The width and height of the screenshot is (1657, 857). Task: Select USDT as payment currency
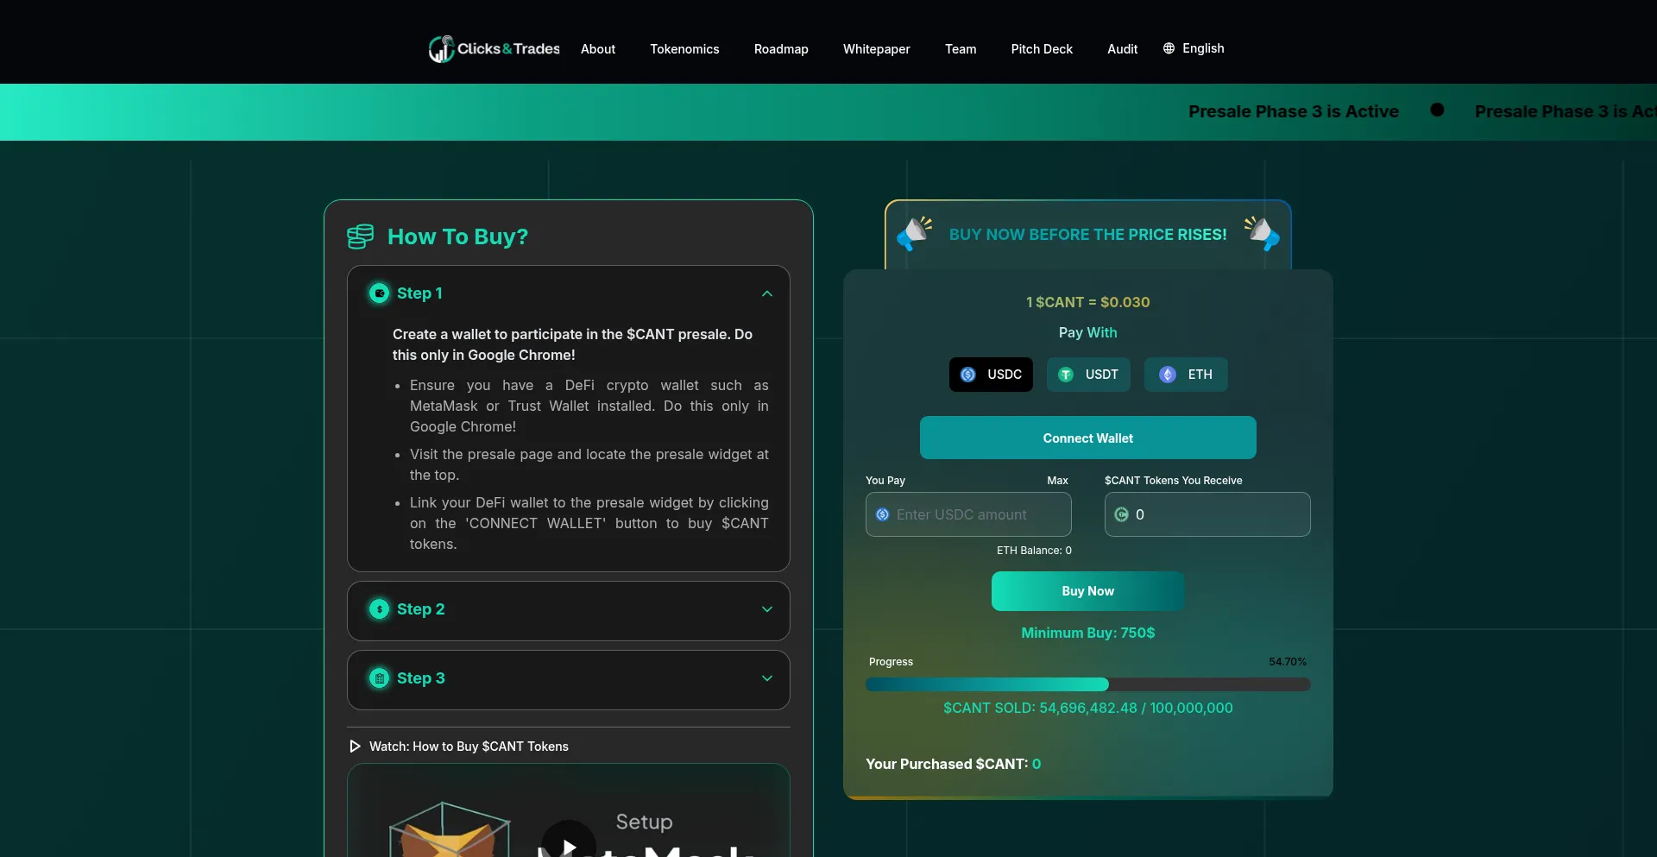coord(1088,375)
